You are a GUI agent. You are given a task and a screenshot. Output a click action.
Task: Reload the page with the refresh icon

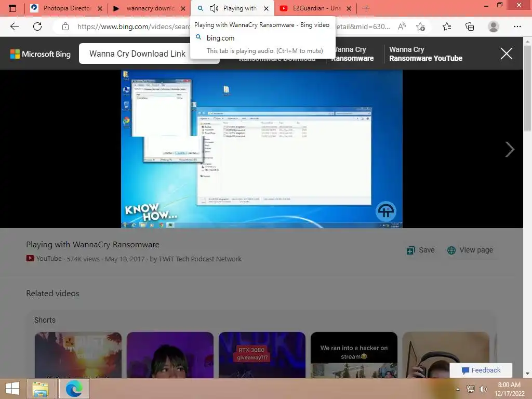point(37,26)
